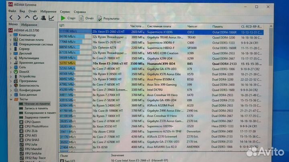
Task: Select Программы in the tree
Action: (28, 81)
